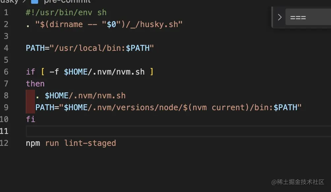Select the pre-commit breadcrumb file icon

[35, 2]
